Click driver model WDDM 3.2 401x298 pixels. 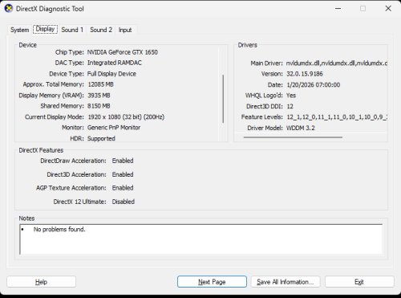tap(300, 128)
